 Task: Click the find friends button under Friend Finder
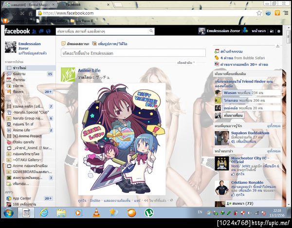click(x=233, y=116)
